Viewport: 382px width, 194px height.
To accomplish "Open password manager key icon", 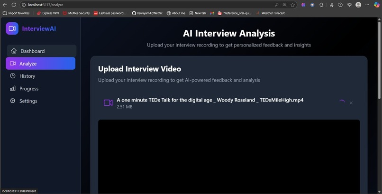I will pos(276,5).
